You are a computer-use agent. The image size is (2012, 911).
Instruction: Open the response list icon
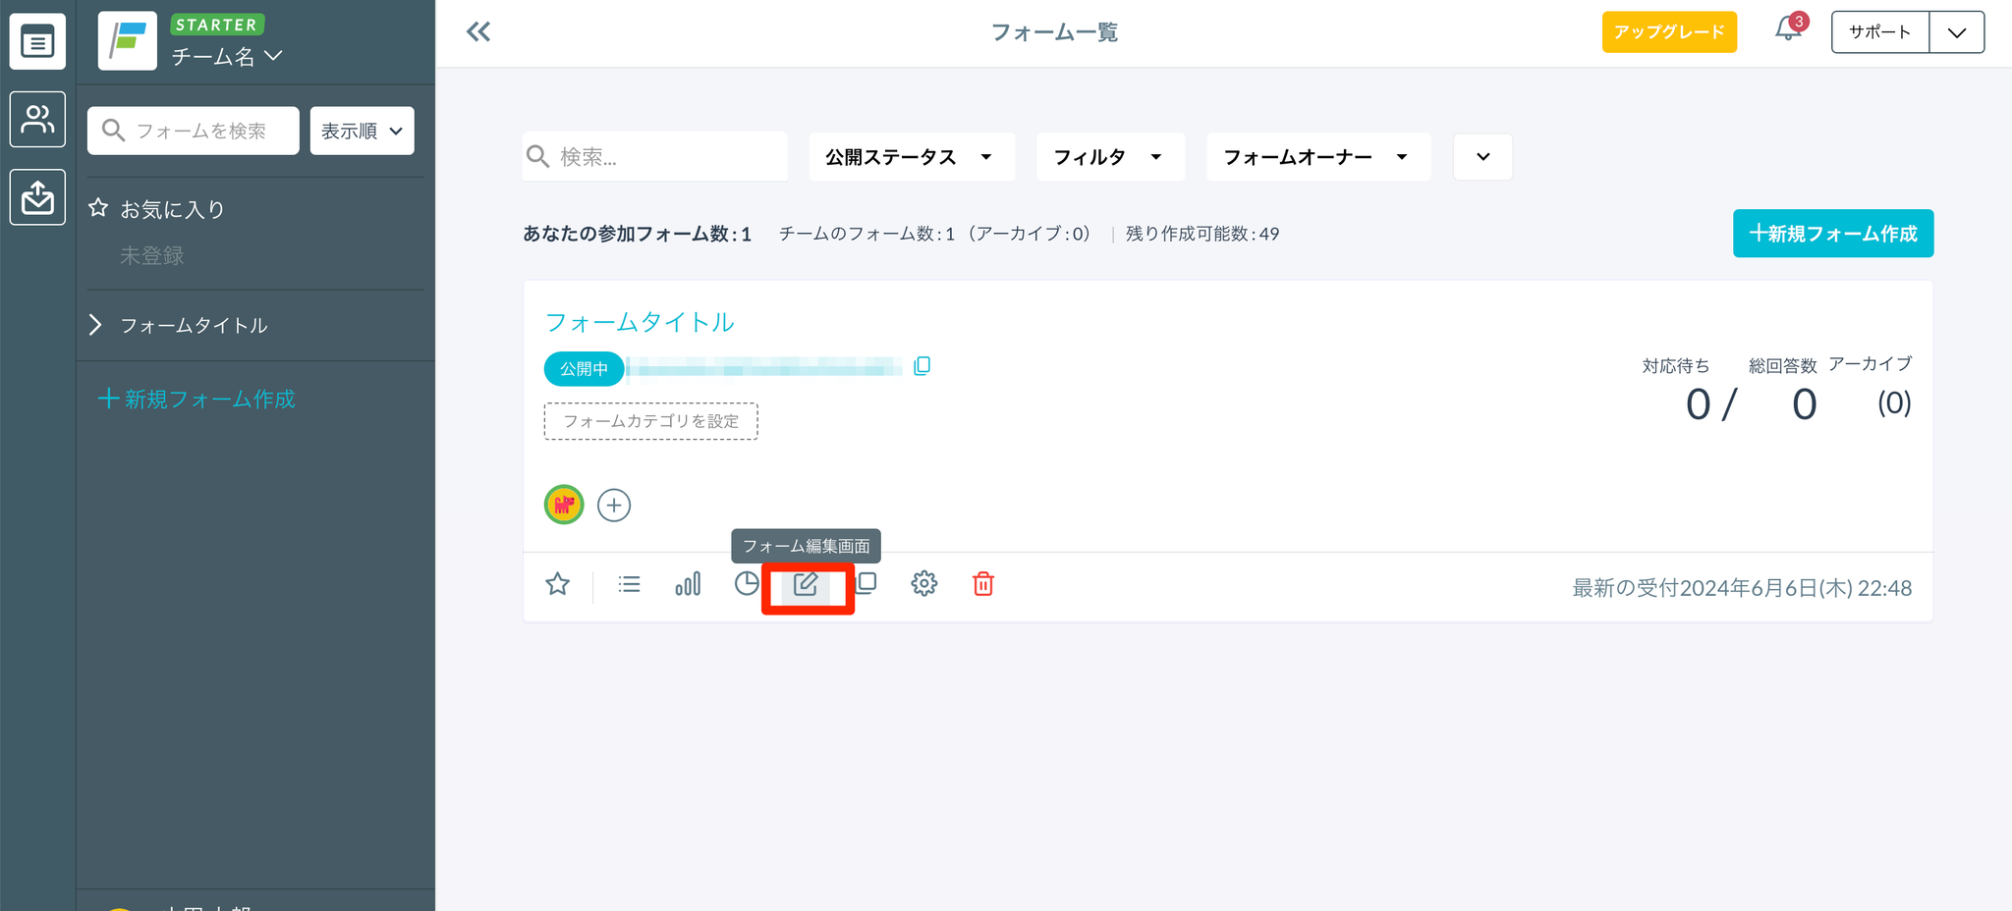tap(629, 585)
